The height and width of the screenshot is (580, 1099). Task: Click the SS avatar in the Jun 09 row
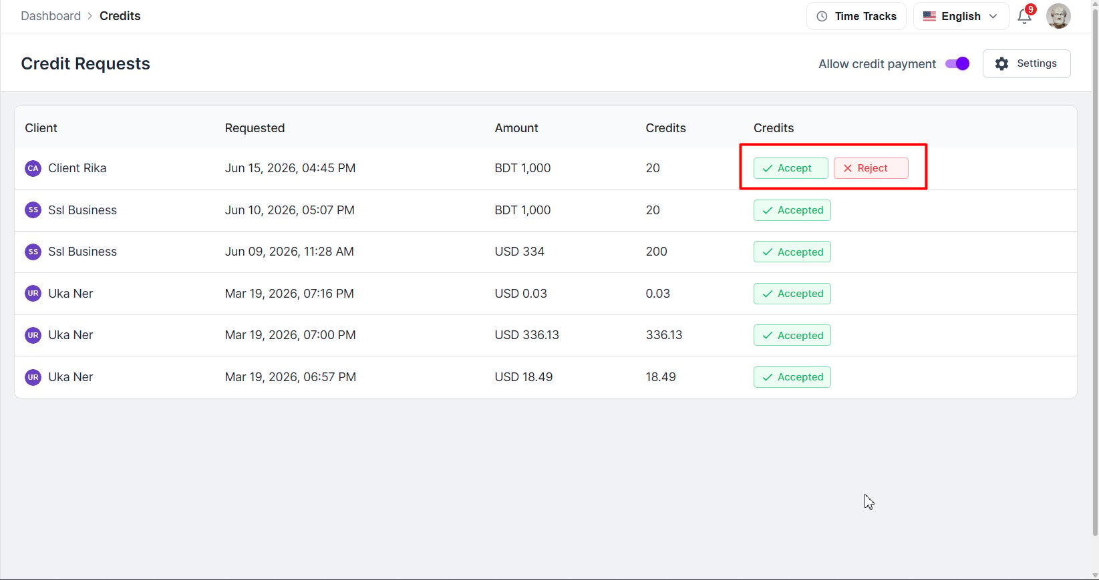[x=33, y=252]
